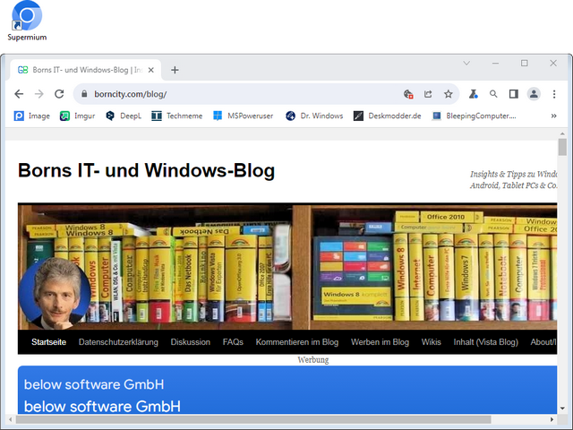The width and height of the screenshot is (573, 430).
Task: Click the horizontal scrollbar thumb
Action: coord(253,419)
